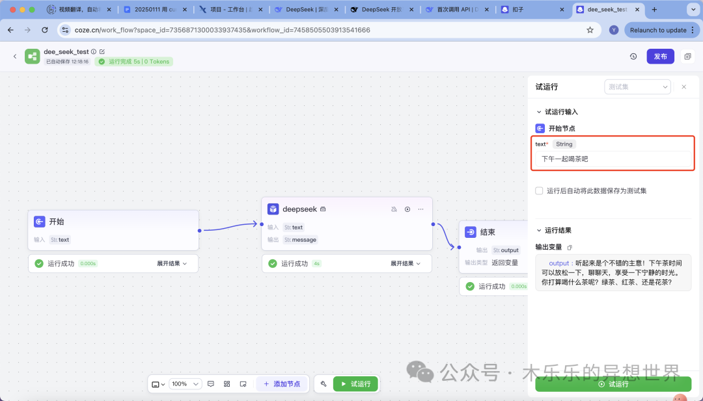Open the debug wrench tool

coord(324,384)
